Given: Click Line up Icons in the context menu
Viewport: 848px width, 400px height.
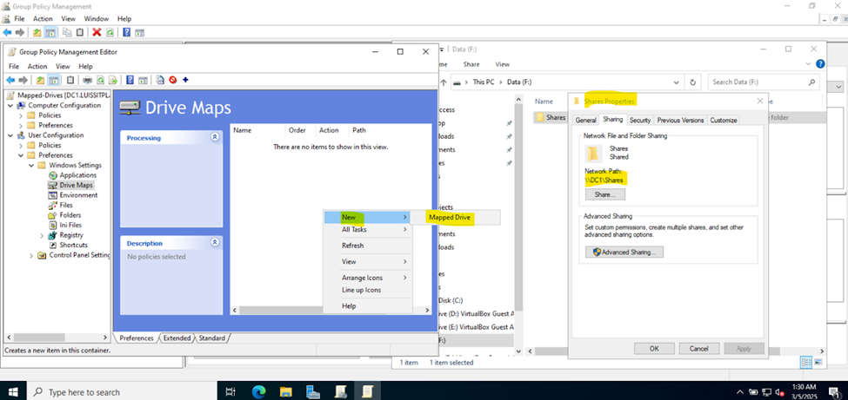Looking at the screenshot, I should pos(368,290).
